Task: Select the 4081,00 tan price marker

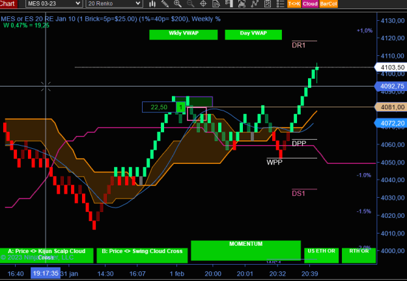Action: (x=391, y=107)
